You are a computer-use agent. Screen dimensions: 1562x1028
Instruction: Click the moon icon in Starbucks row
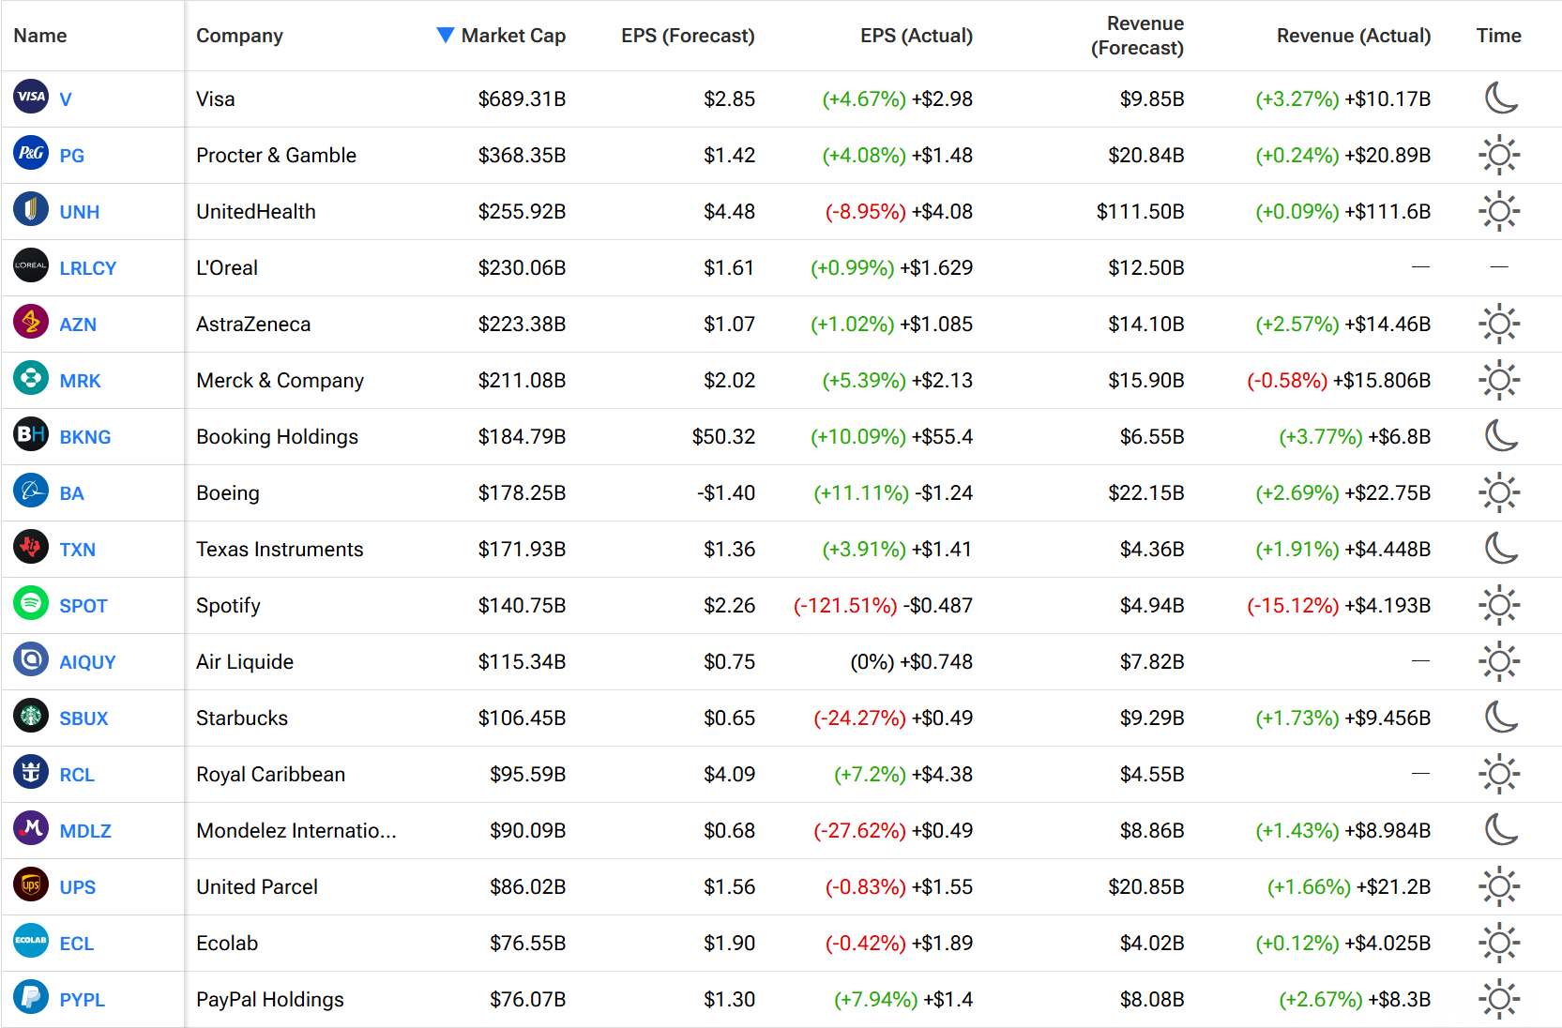(1500, 717)
